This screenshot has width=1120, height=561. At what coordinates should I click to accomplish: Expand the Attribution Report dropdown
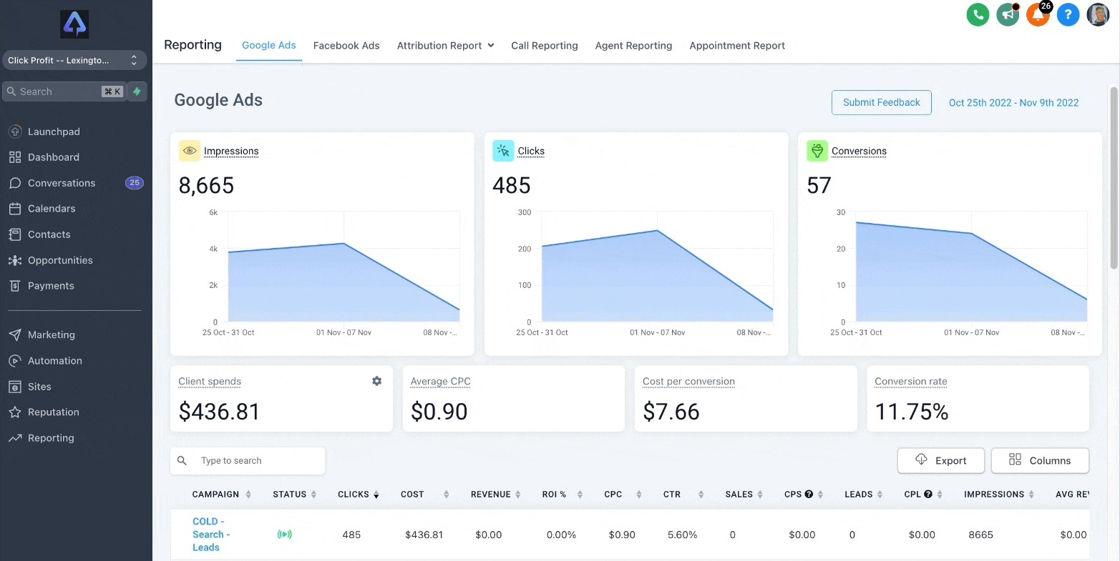coord(446,45)
